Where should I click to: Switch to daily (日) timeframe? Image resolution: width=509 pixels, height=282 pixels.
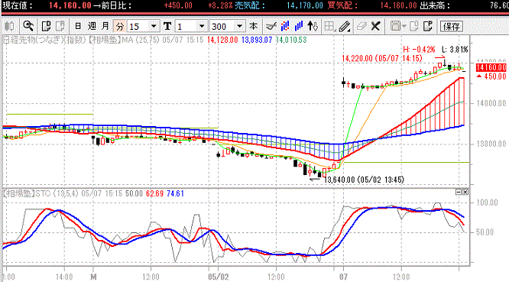tap(78, 26)
